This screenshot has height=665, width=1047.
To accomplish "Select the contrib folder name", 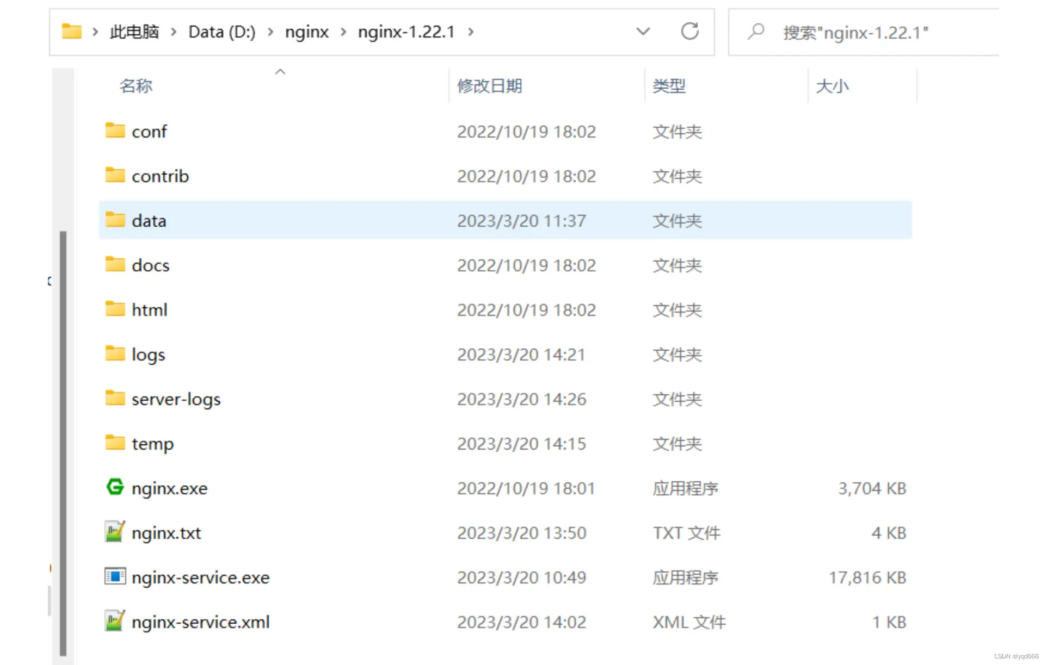I will [160, 176].
